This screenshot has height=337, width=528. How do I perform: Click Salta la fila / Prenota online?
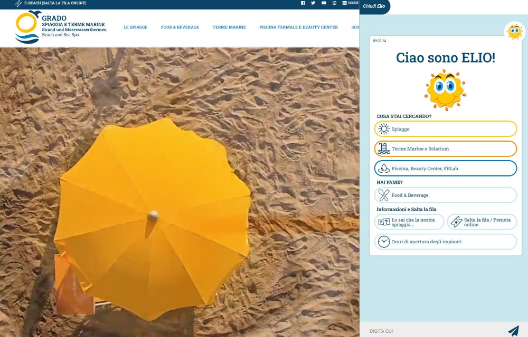click(482, 222)
